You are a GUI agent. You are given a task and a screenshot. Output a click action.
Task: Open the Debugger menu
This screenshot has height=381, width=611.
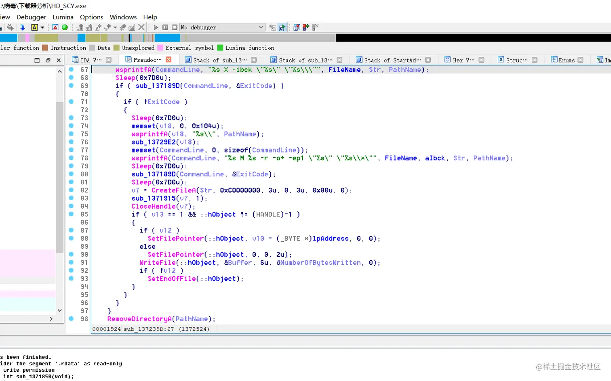coord(31,17)
